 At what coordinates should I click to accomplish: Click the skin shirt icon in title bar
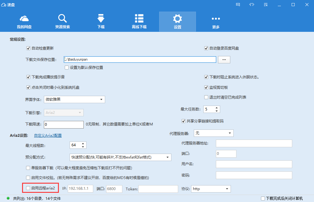tap(252, 4)
